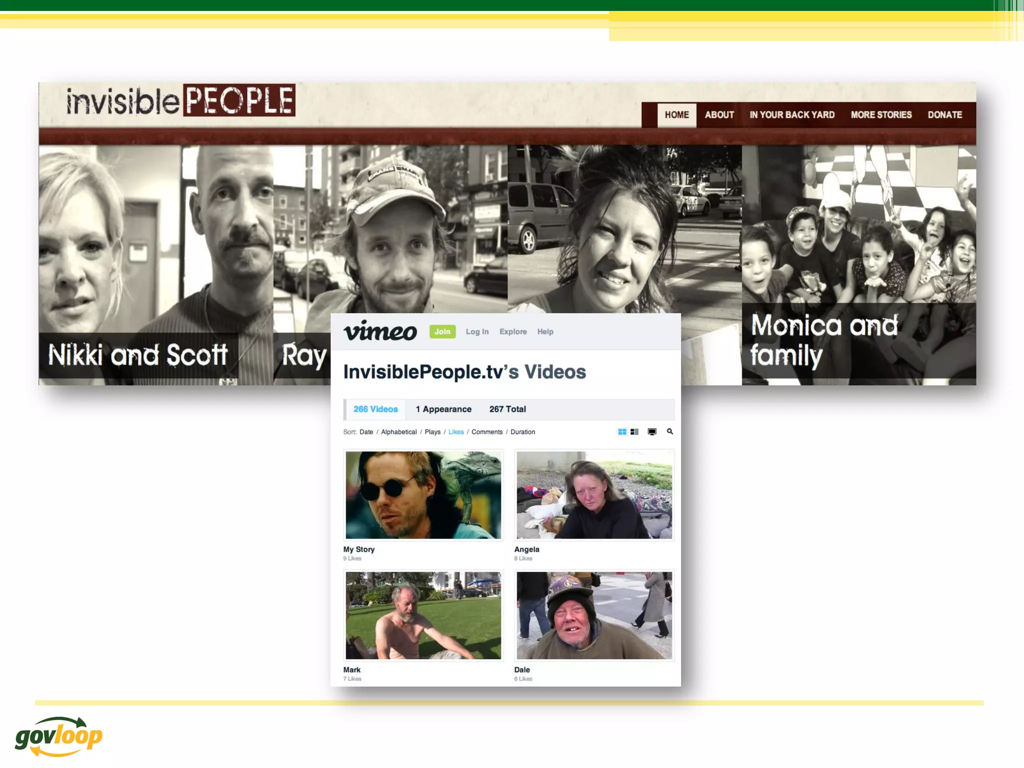The image size is (1024, 768).
Task: Click the Vimeo logo
Action: point(380,331)
